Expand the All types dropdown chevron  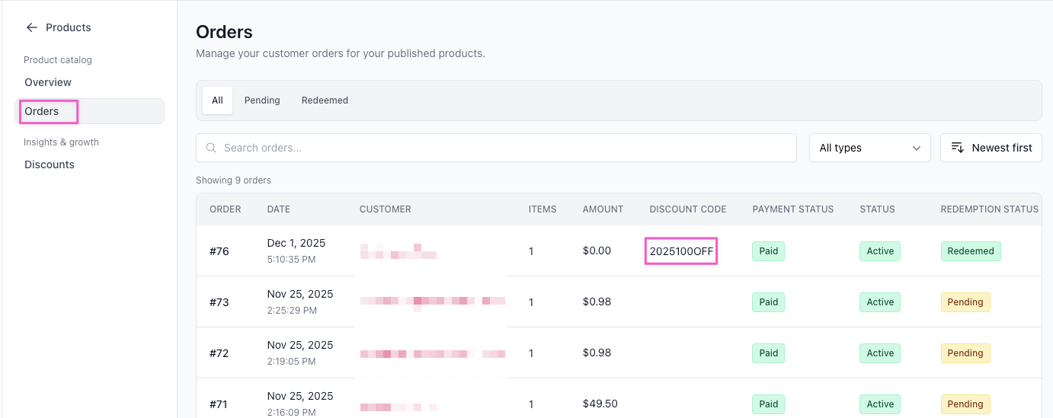pos(917,148)
